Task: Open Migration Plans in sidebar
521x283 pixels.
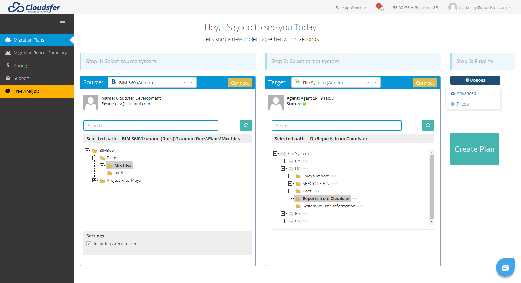Action: coord(37,40)
